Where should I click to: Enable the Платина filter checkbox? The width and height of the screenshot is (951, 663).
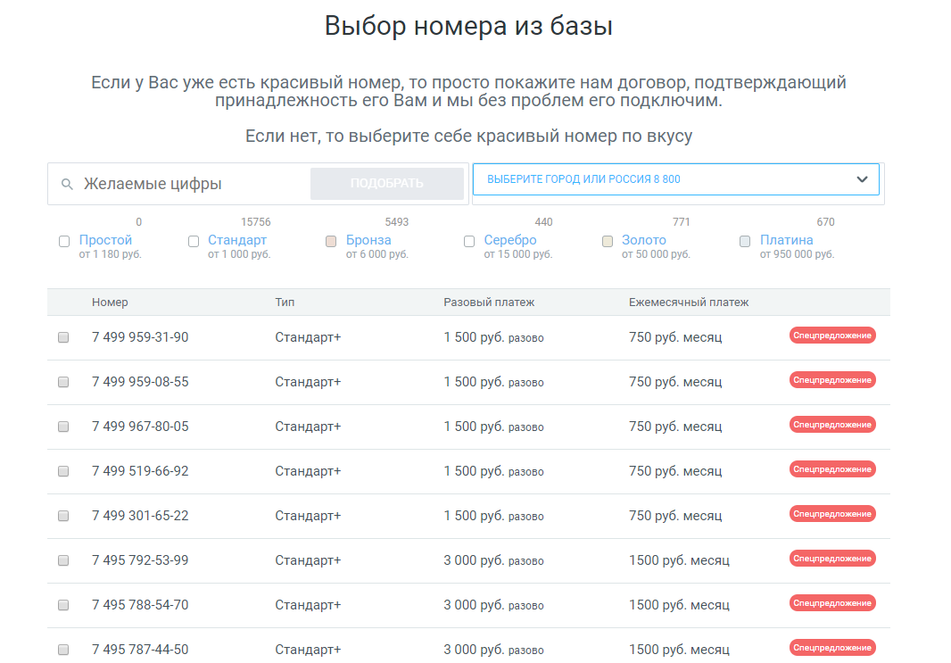click(745, 241)
